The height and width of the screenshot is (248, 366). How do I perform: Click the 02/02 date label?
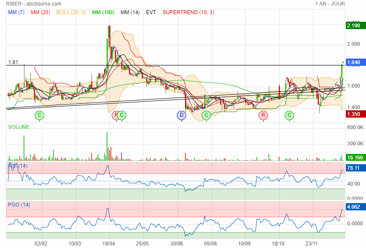click(x=41, y=244)
